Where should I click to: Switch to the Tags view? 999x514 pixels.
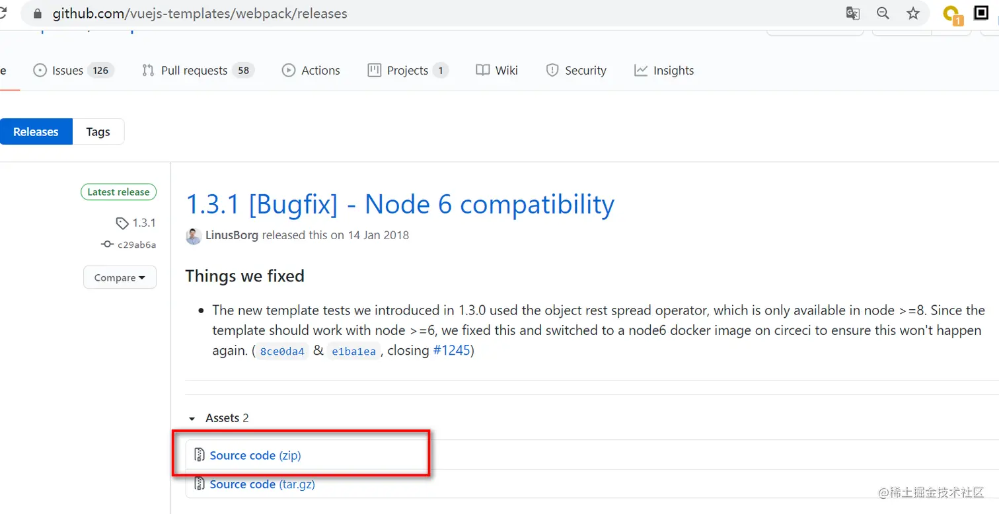click(x=98, y=131)
